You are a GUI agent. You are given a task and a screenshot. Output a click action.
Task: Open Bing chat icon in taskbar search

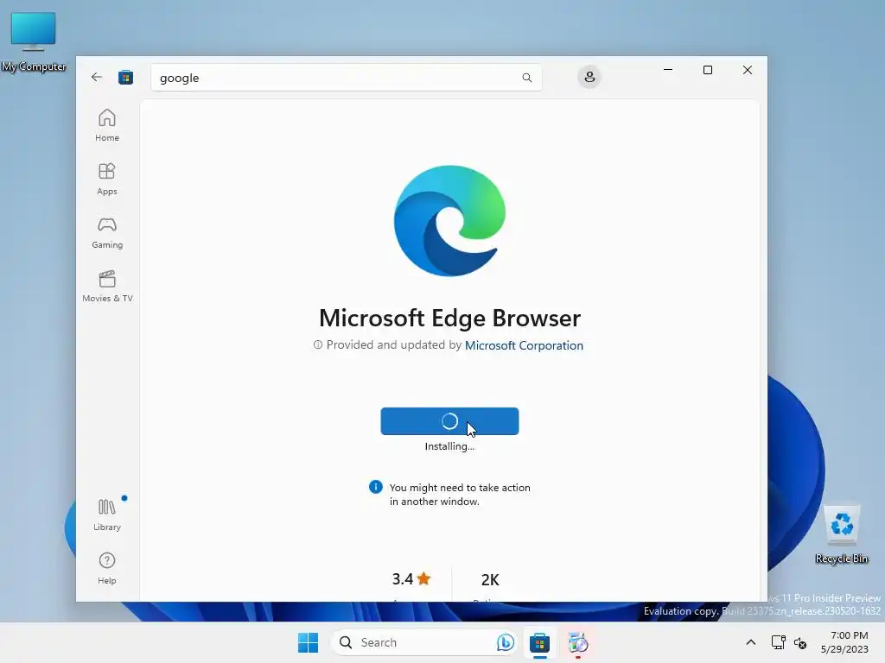(505, 642)
